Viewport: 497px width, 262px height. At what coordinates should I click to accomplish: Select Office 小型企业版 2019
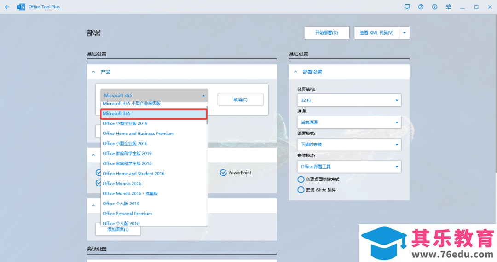[x=154, y=123]
